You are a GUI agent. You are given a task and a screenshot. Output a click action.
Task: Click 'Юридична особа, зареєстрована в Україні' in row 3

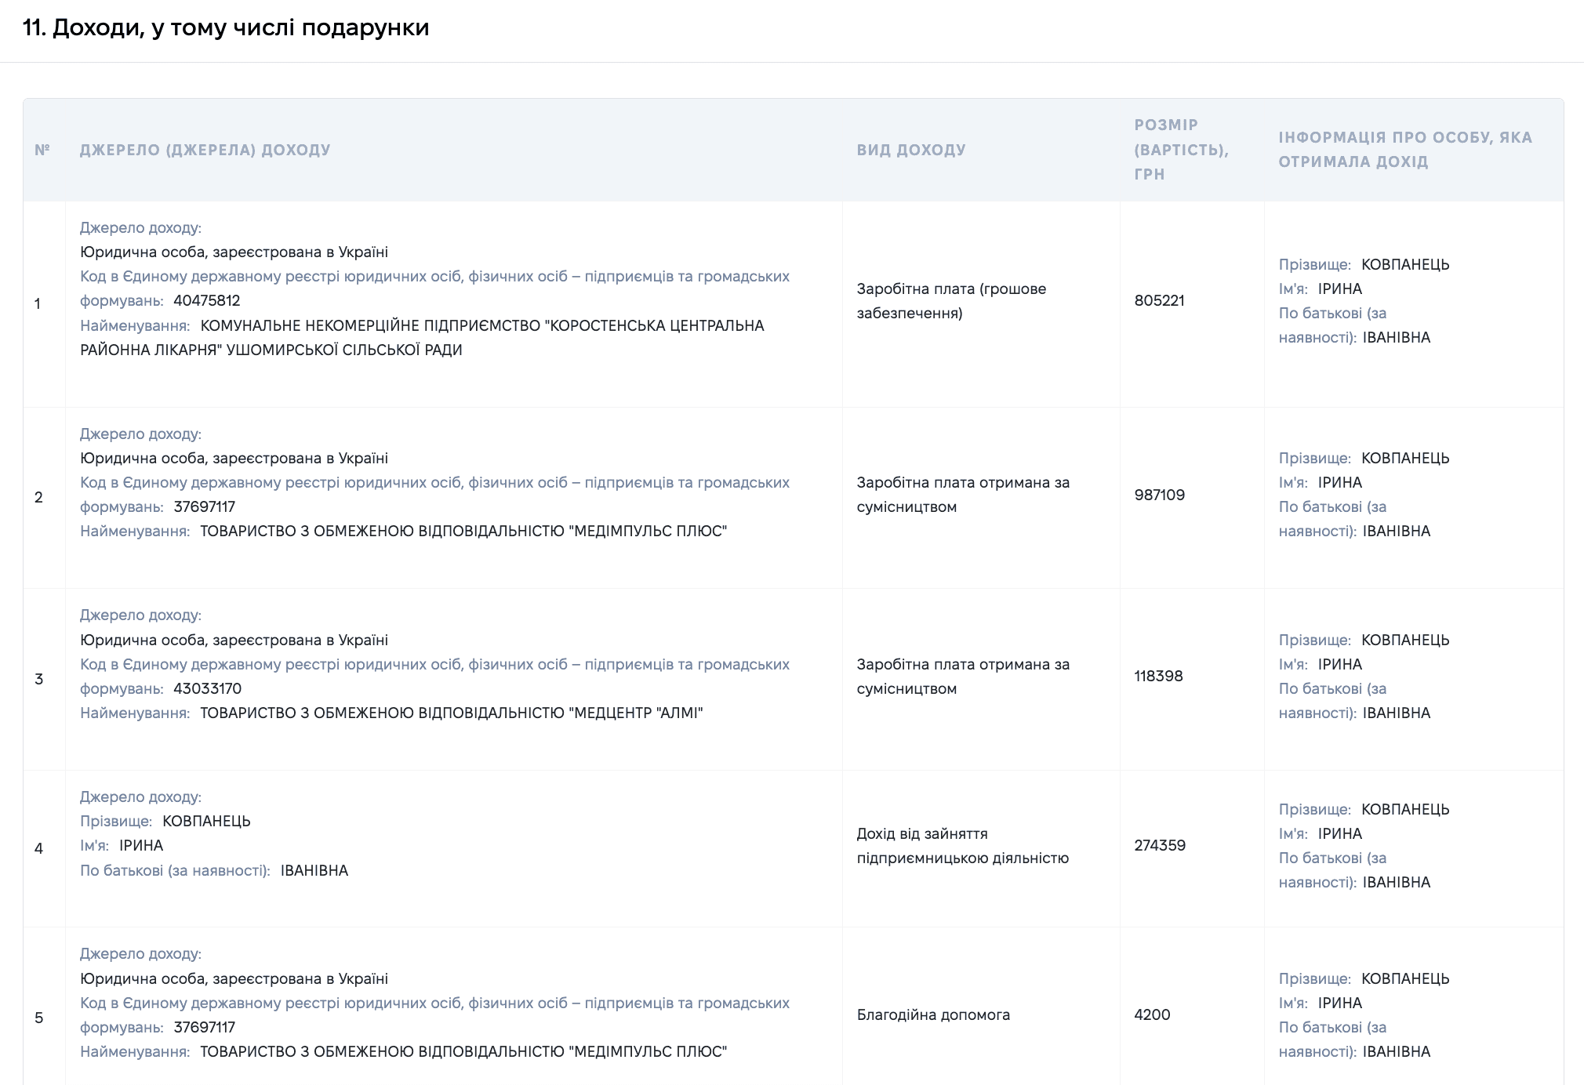tap(234, 640)
